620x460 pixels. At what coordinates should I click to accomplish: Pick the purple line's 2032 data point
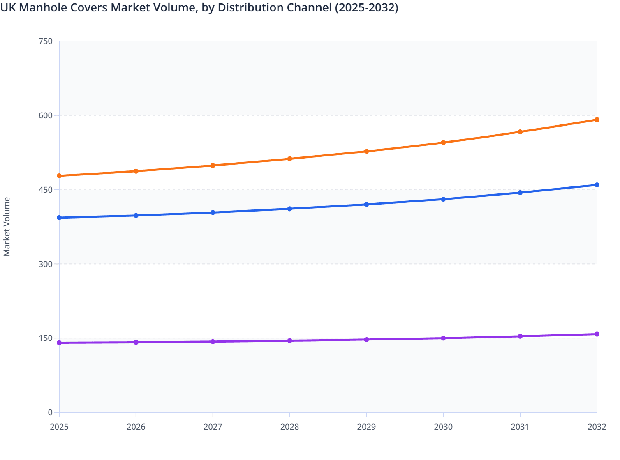coord(597,334)
